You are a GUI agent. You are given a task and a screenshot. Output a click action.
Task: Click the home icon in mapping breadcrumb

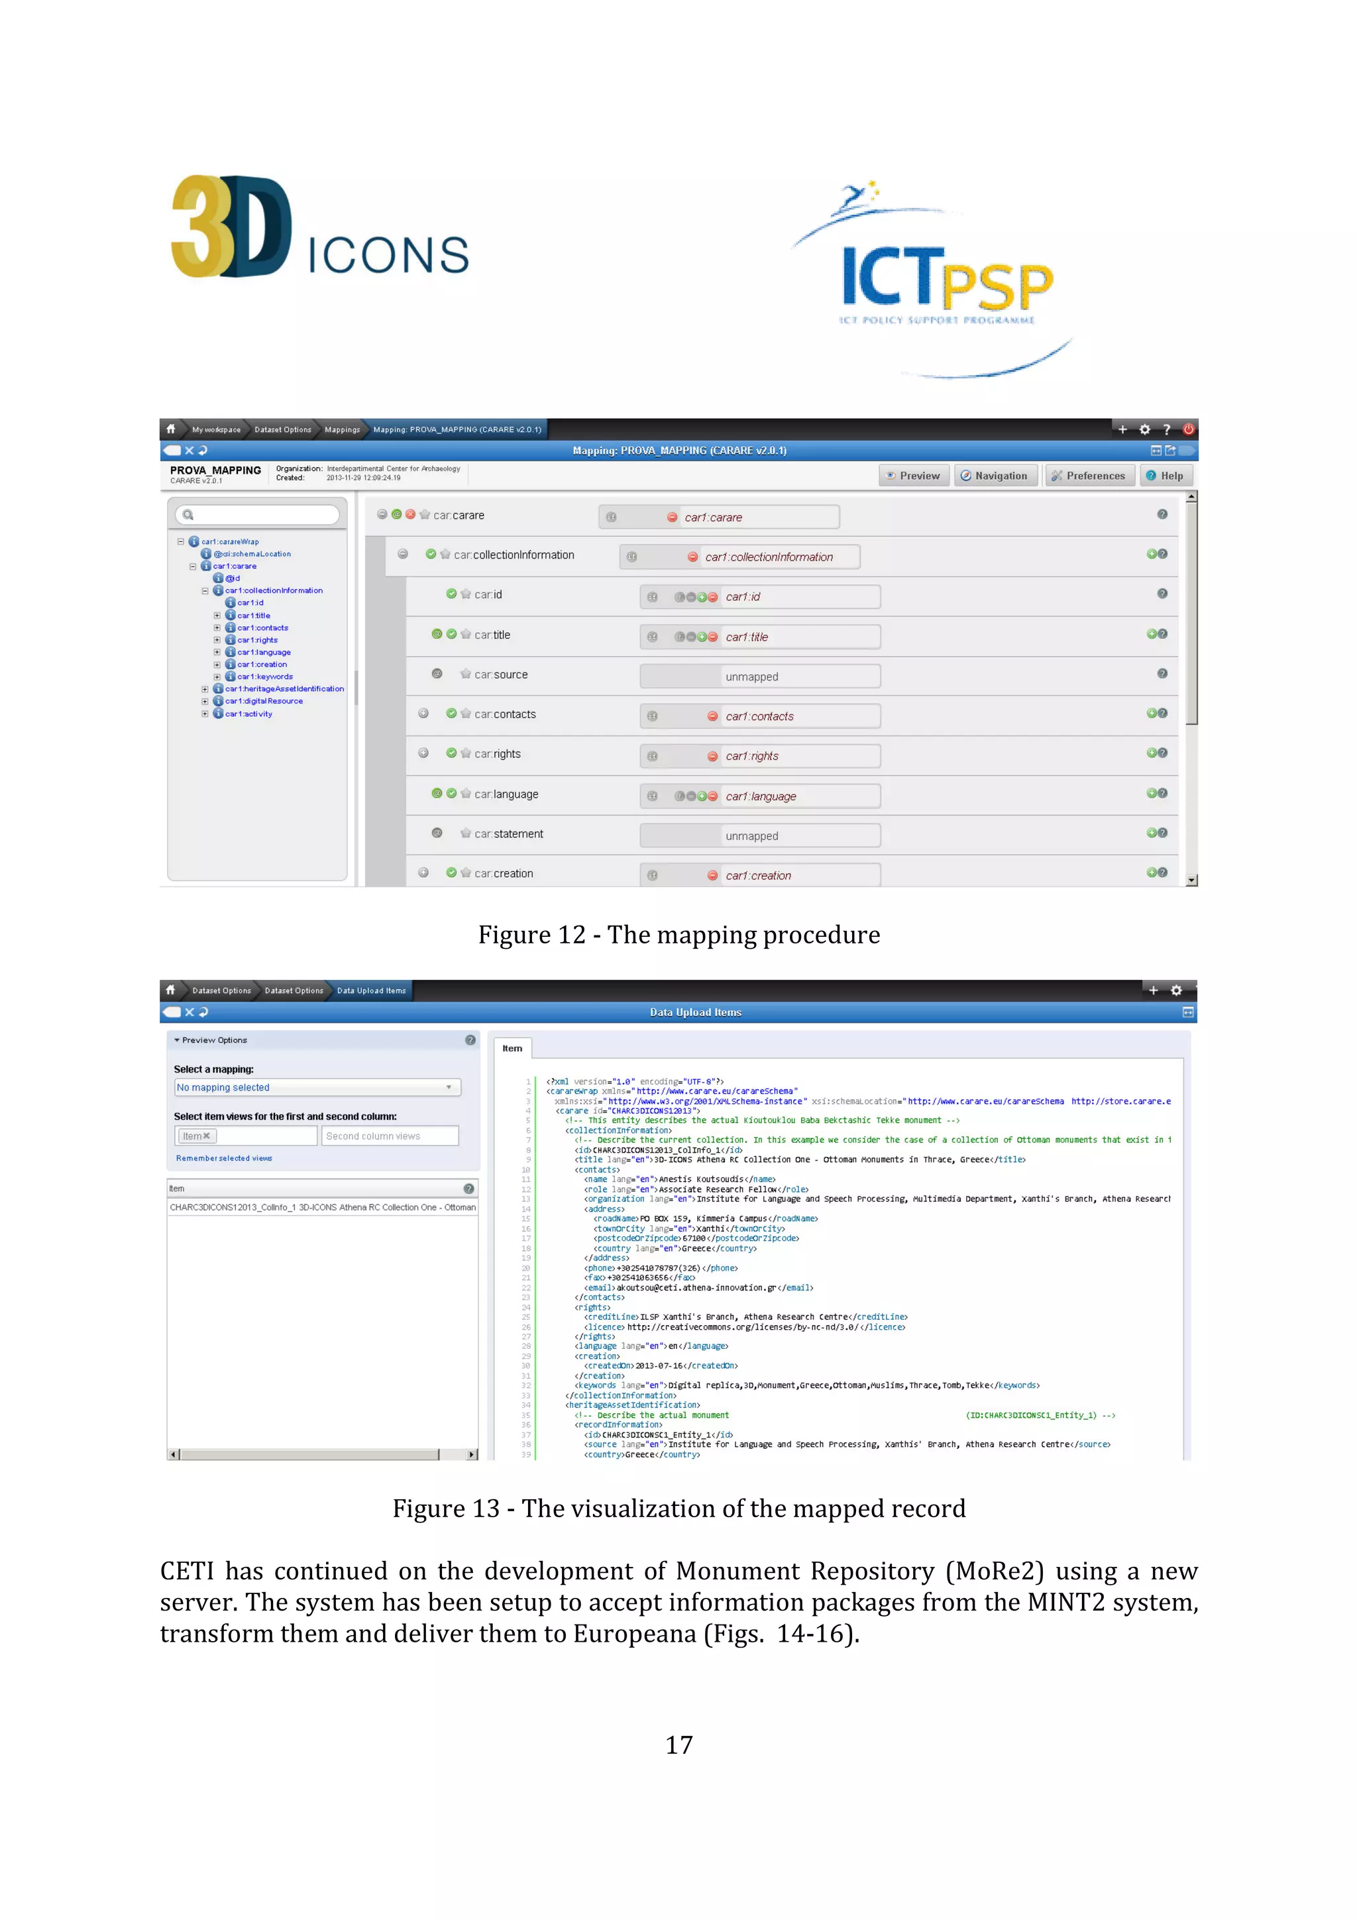(172, 429)
